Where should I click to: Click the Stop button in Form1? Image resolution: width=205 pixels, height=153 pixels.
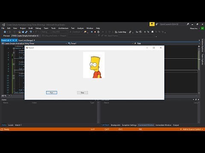point(82,93)
